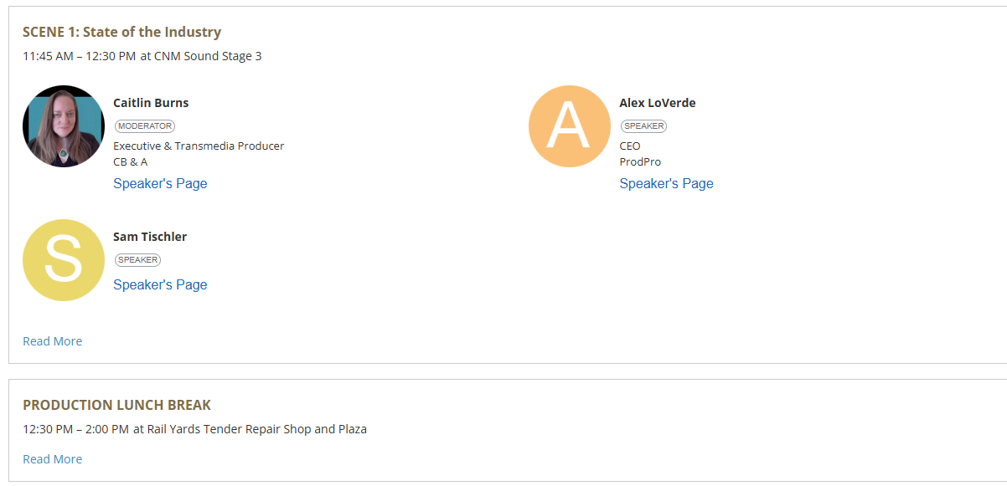Click the CNM Sound Stage 3 location text
Viewport: 1007px width, 486px height.
pos(208,56)
